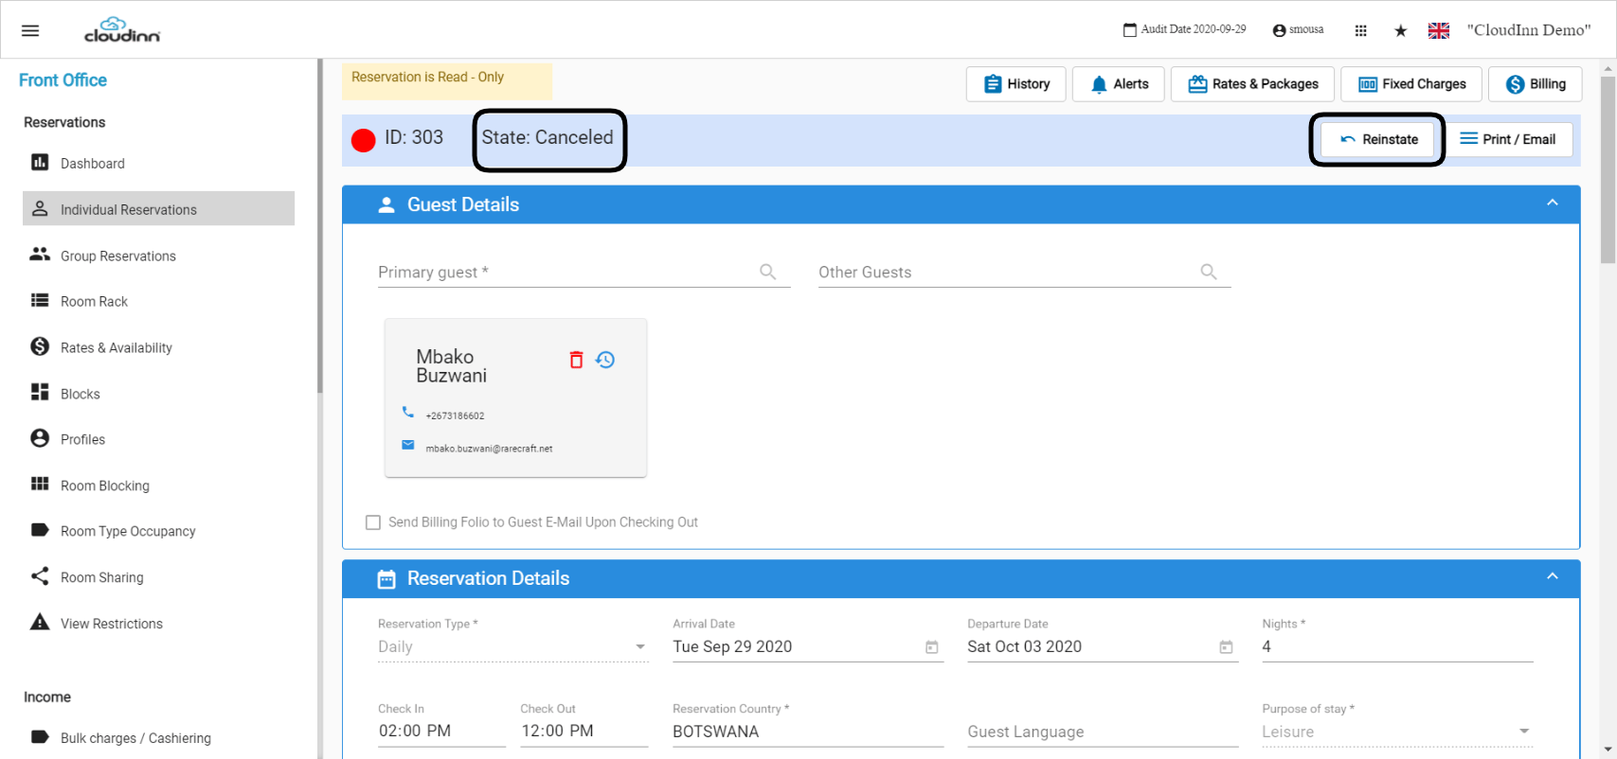Open the Print / Email menu
Screen dimensions: 1617x759
pyautogui.click(x=1508, y=139)
